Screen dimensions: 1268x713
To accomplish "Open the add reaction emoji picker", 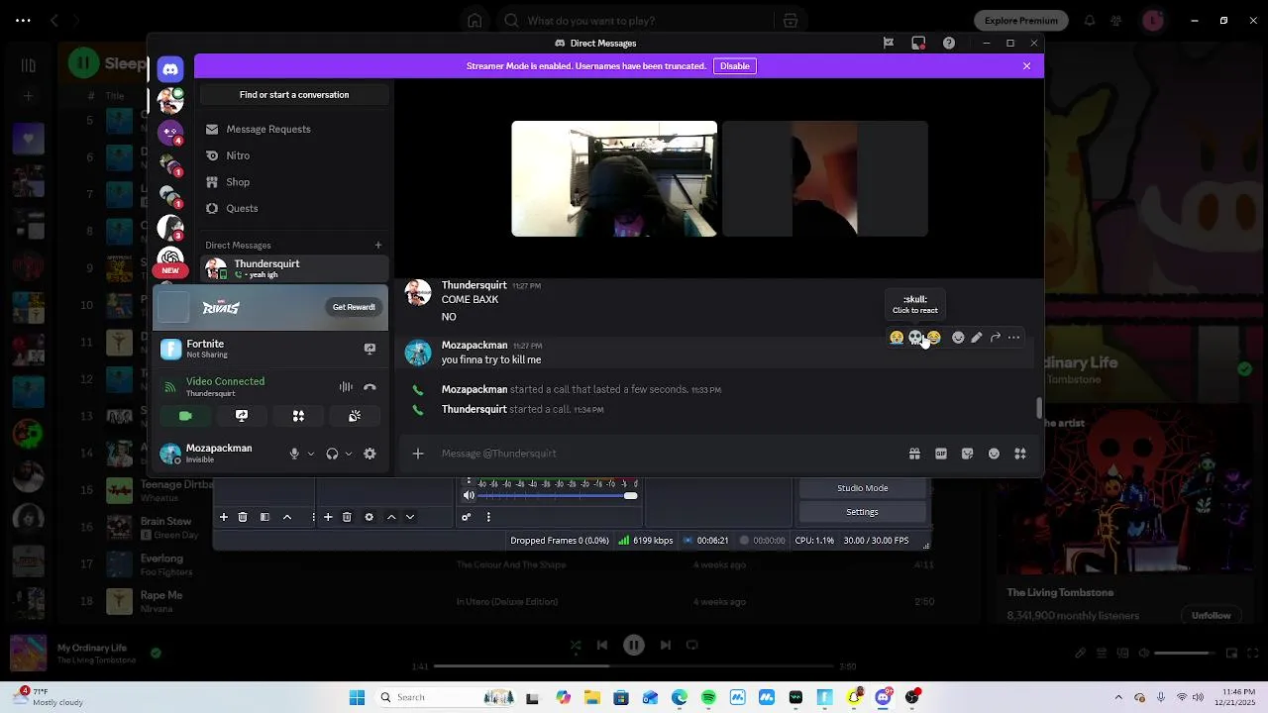I will tap(958, 338).
